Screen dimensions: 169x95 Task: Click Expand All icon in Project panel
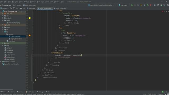coord(14,8)
